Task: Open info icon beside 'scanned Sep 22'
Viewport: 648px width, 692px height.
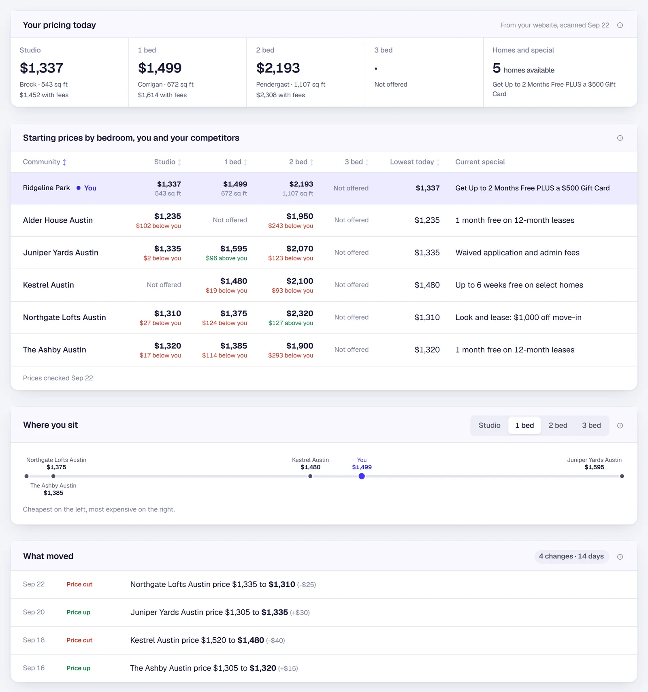Action: click(x=620, y=25)
